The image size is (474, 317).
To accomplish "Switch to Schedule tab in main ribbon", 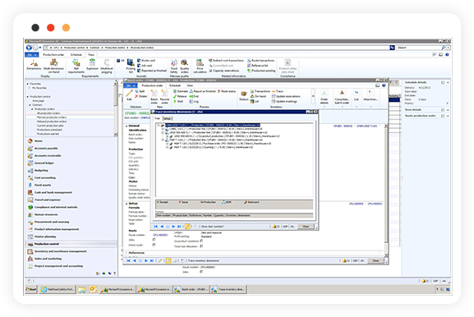I will (76, 55).
